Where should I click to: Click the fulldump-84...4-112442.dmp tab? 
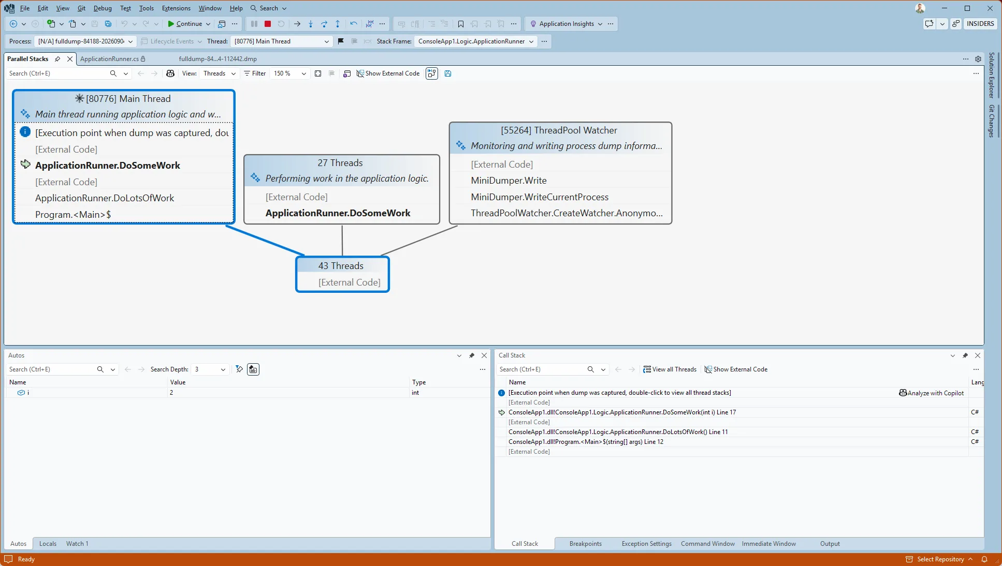click(x=217, y=59)
